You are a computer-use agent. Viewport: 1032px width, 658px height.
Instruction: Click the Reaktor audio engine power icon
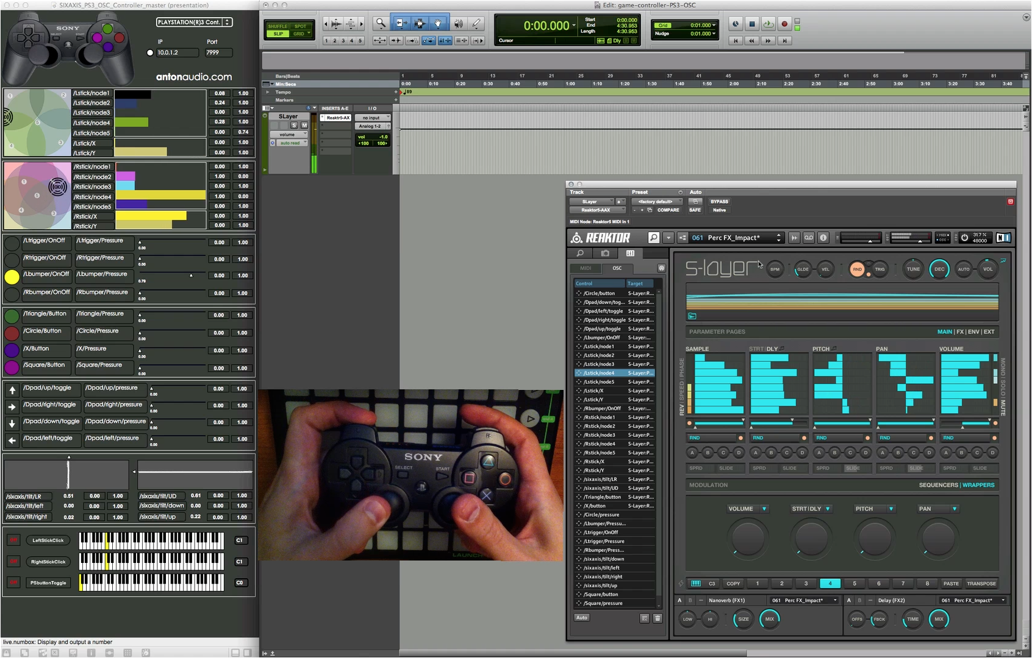[x=964, y=238]
